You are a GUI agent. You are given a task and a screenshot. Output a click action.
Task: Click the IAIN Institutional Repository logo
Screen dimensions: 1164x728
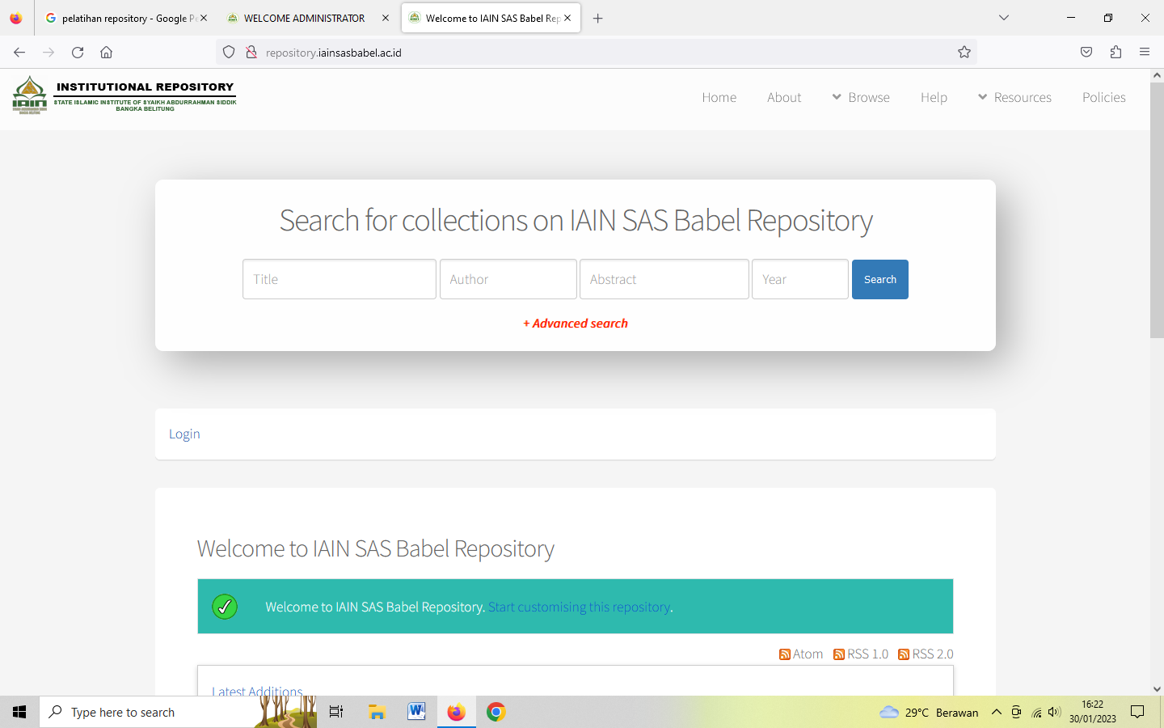pos(124,95)
